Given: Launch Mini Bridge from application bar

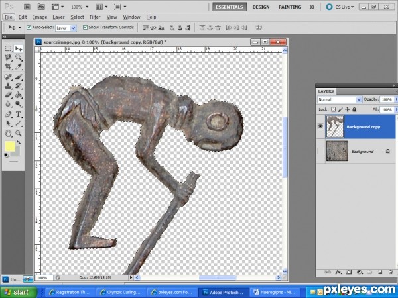Looking at the screenshot, I should pyautogui.click(x=41, y=7).
